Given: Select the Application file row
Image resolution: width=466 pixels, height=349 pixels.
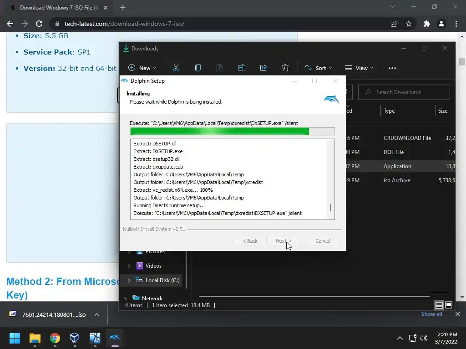Looking at the screenshot, I should point(400,166).
